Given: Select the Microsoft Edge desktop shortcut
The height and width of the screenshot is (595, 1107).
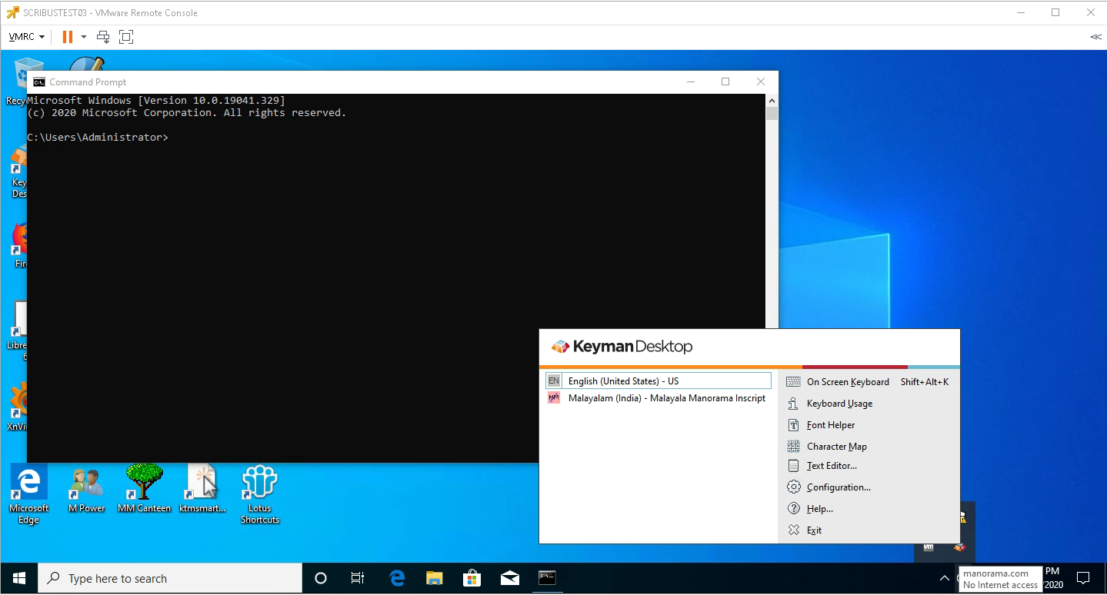Looking at the screenshot, I should (28, 494).
